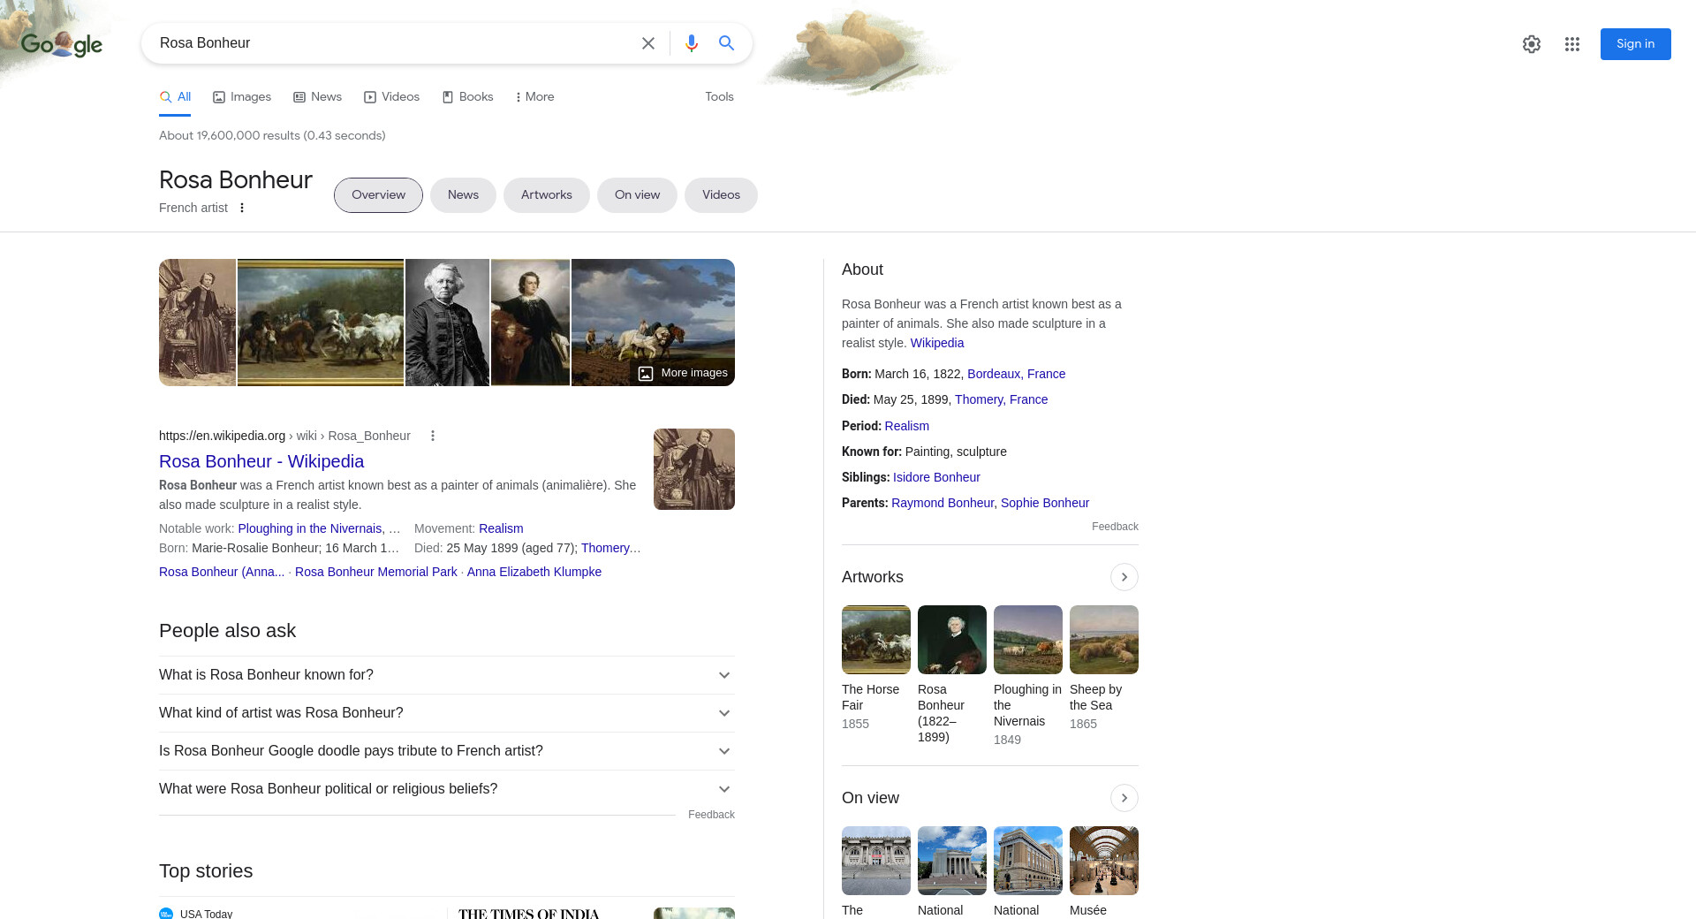Click the magnifying glass search icon

pos(726,43)
